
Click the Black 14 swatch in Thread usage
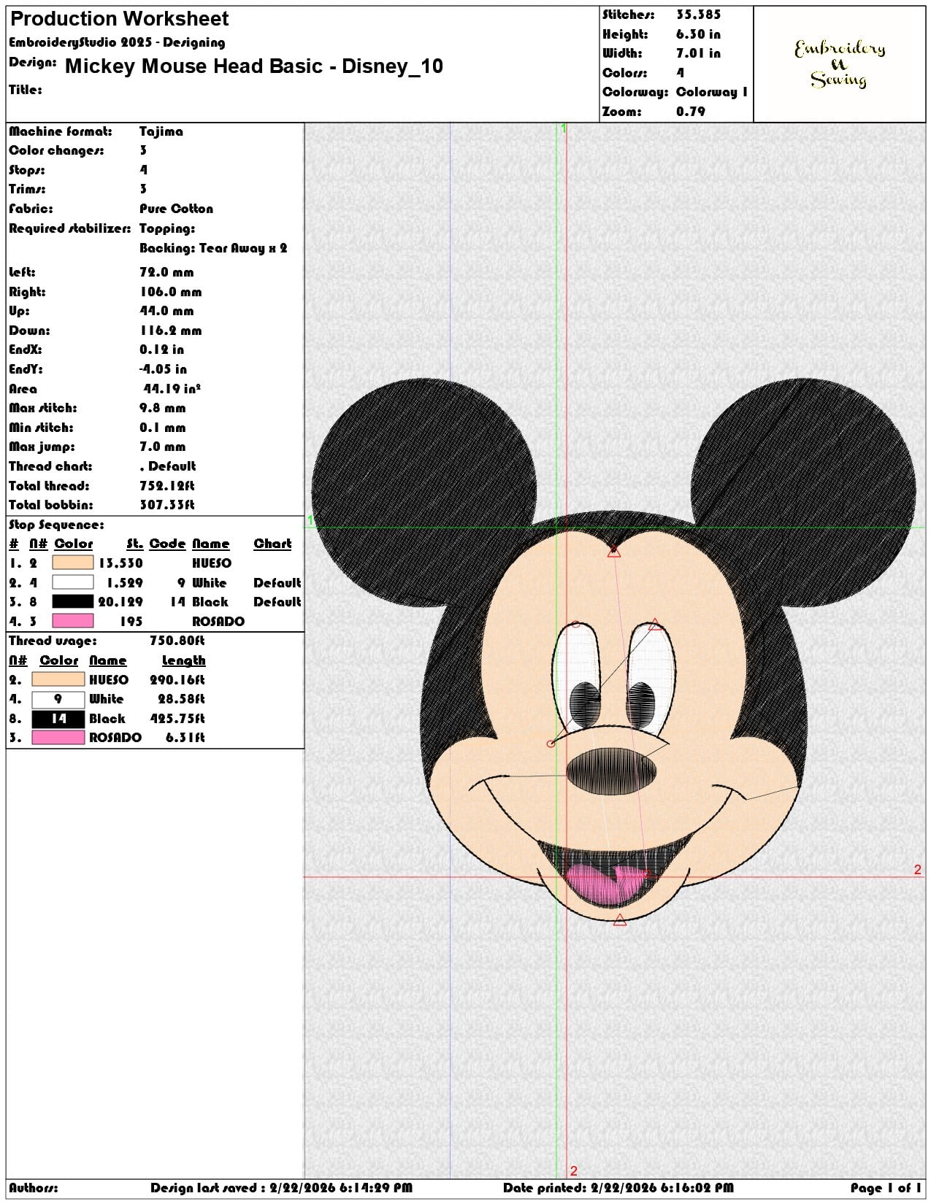(58, 719)
